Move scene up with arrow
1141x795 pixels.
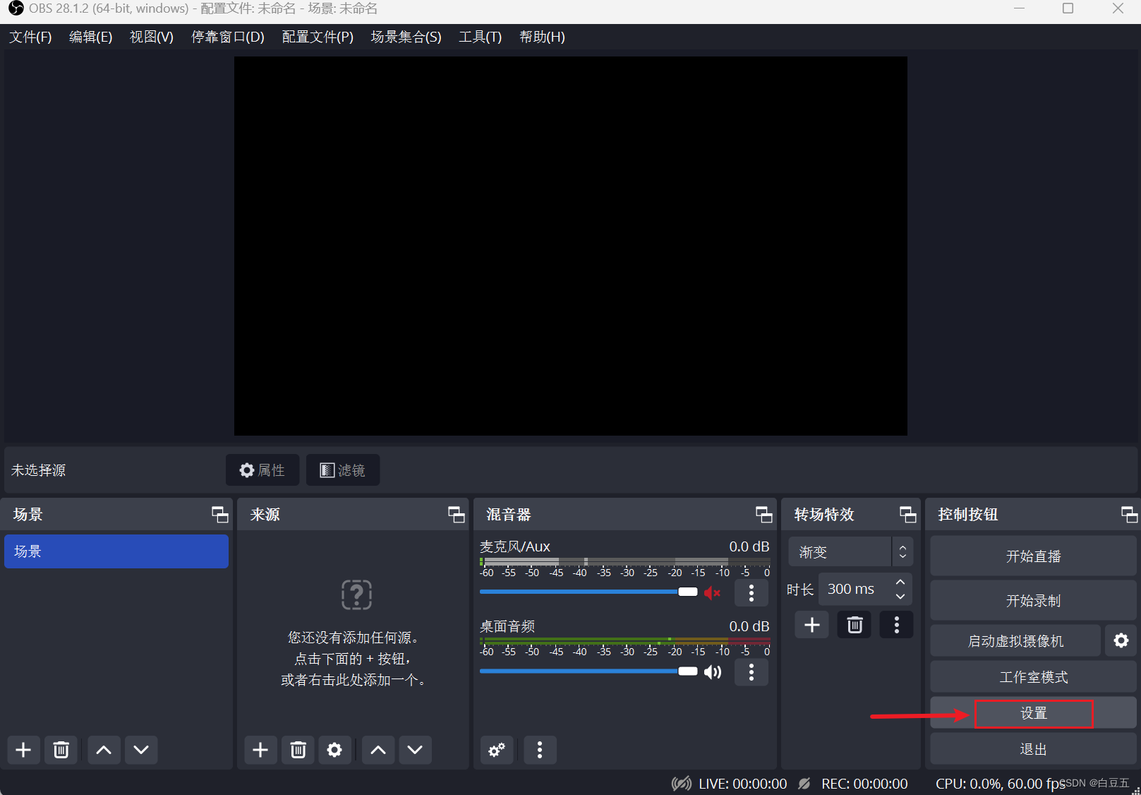[x=104, y=750]
